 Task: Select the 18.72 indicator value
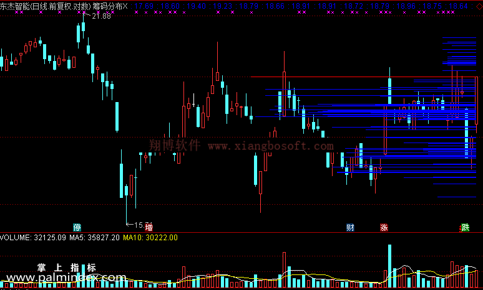click(354, 6)
